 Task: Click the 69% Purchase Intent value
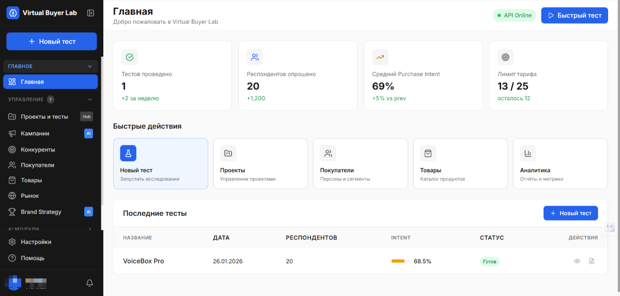[x=383, y=86]
